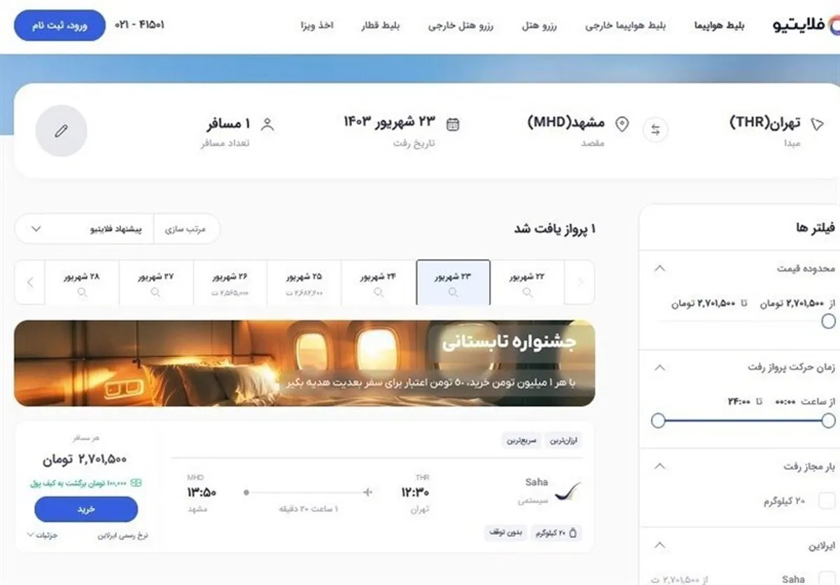The image size is (840, 585).
Task: Click the ورود، ثبت نام login button
Action: [x=59, y=24]
